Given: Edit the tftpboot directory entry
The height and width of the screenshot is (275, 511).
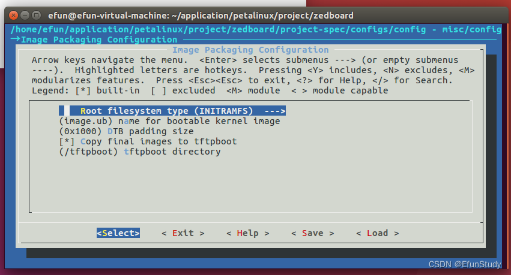Looking at the screenshot, I should [x=140, y=152].
